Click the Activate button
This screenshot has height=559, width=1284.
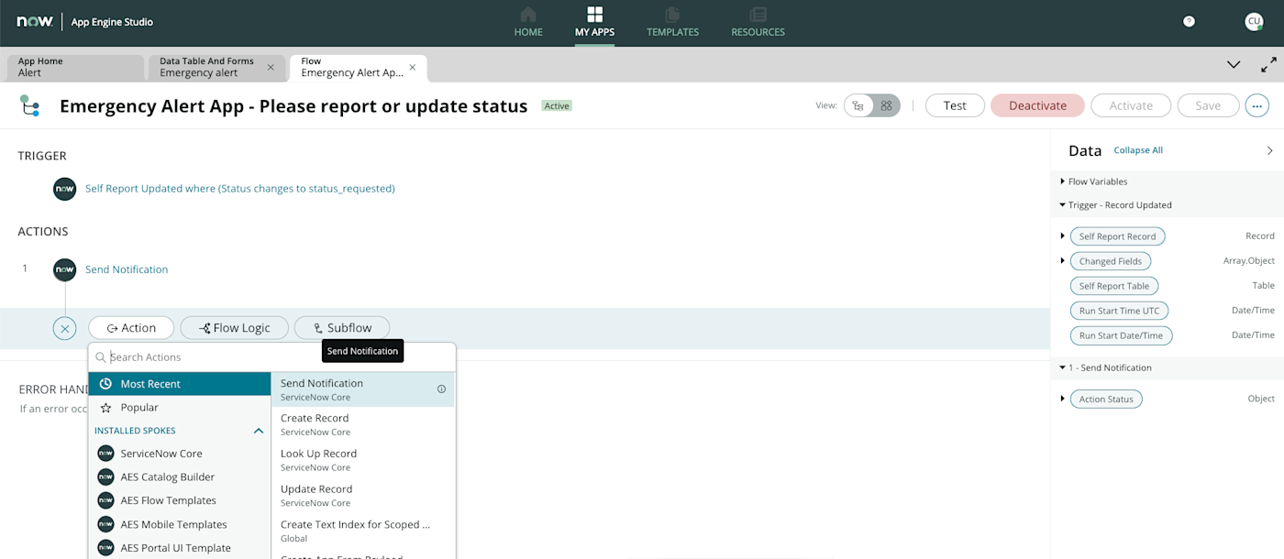pyautogui.click(x=1131, y=105)
